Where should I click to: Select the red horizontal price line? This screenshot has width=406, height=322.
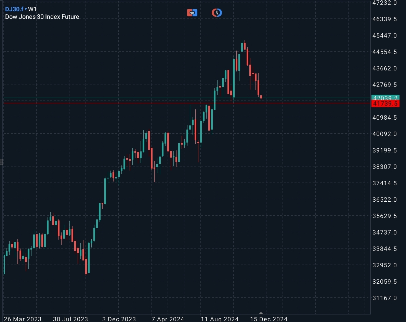click(186, 103)
